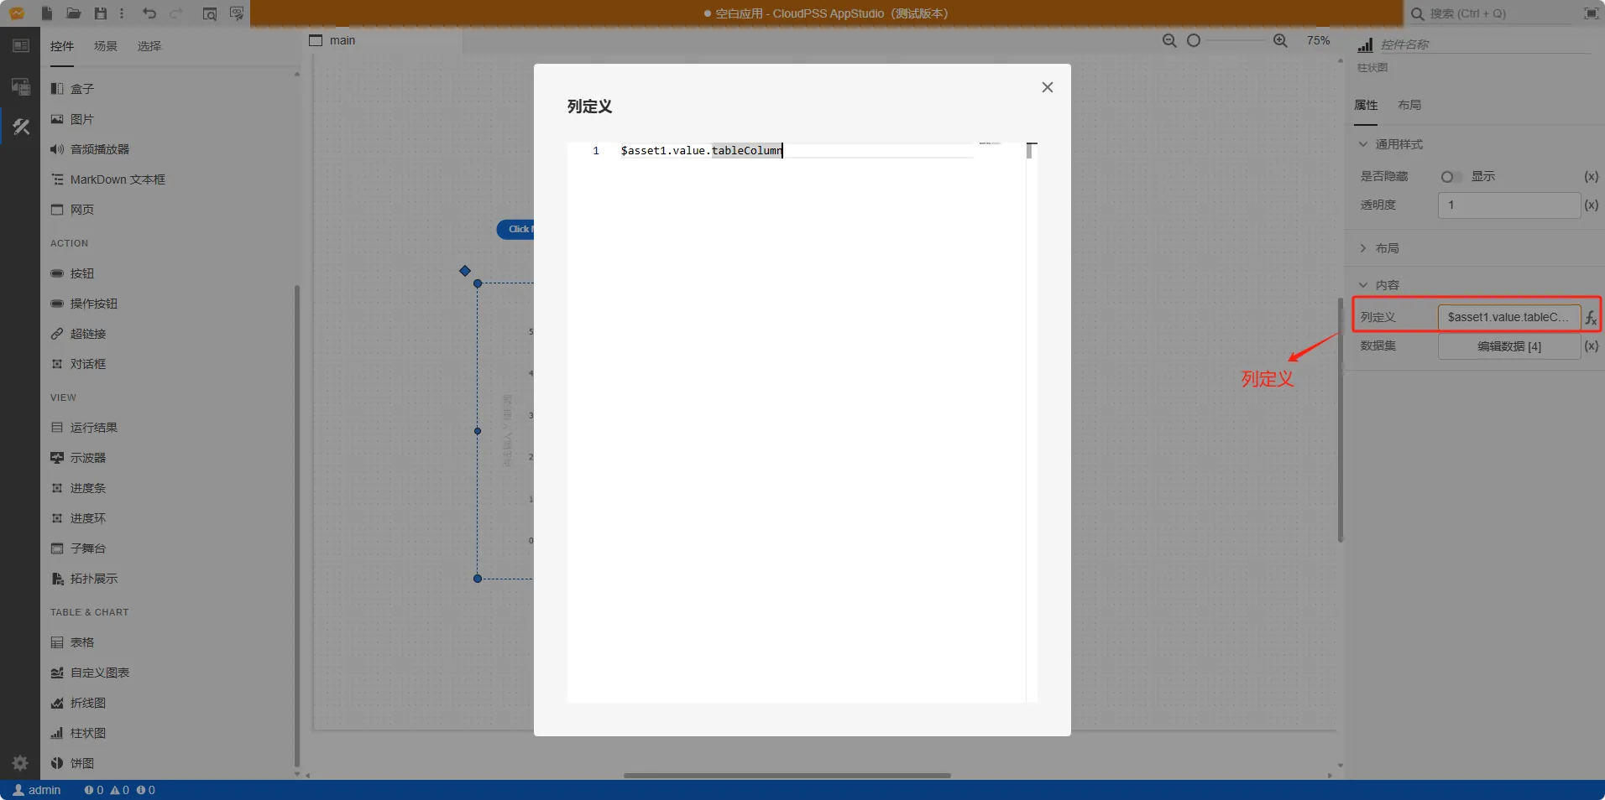The width and height of the screenshot is (1605, 800).
Task: Open the resources panel in left sidebar
Action: [x=20, y=86]
